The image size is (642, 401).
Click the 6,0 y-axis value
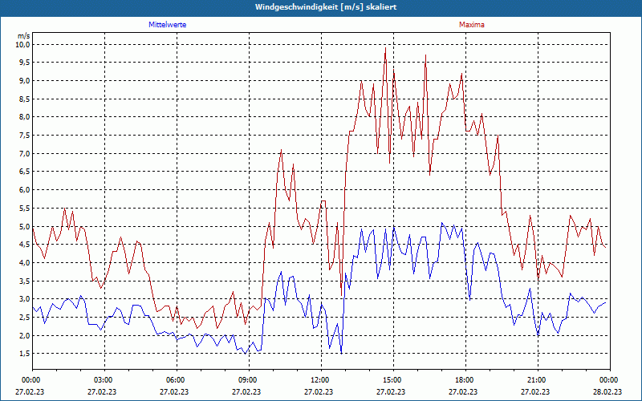pos(25,190)
